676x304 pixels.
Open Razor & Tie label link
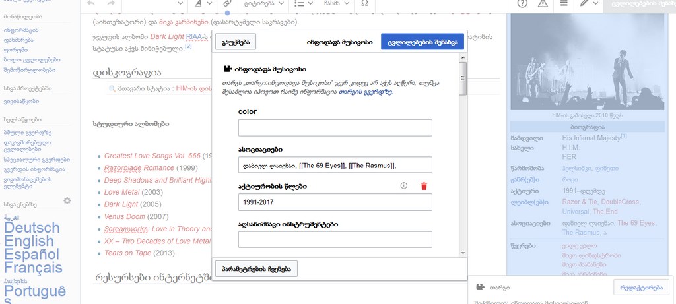click(581, 202)
